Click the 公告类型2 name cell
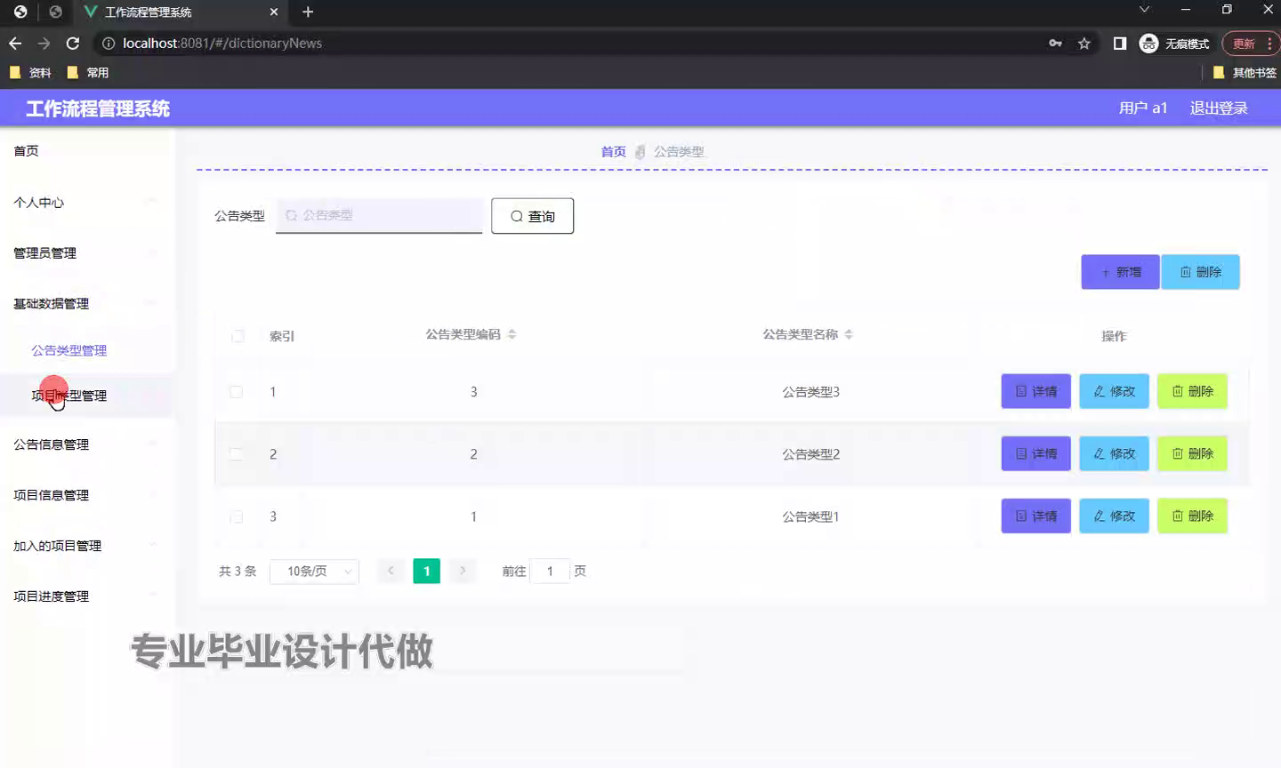 click(x=810, y=453)
